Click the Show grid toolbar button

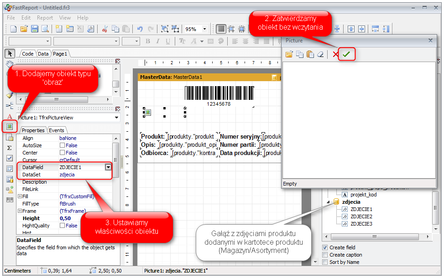[x=221, y=29]
